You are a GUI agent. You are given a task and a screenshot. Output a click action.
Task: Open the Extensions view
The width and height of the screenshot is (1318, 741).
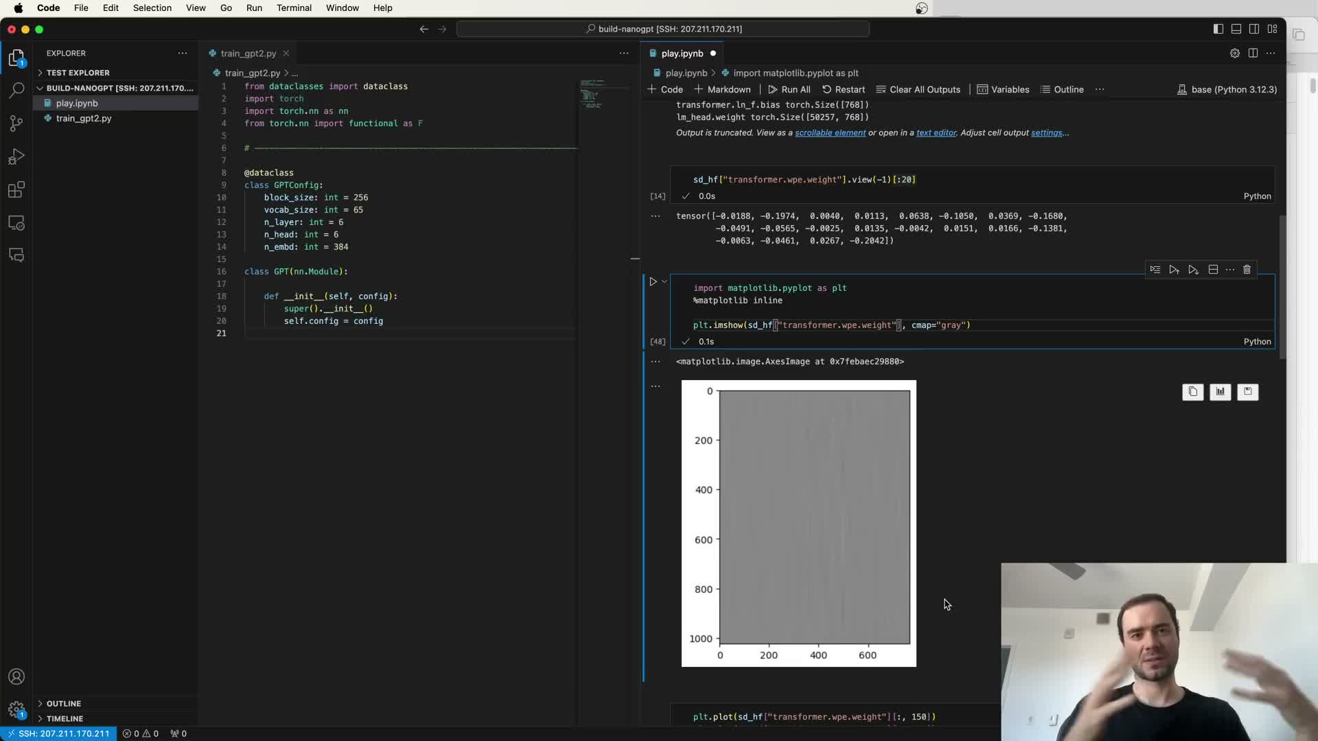(16, 190)
